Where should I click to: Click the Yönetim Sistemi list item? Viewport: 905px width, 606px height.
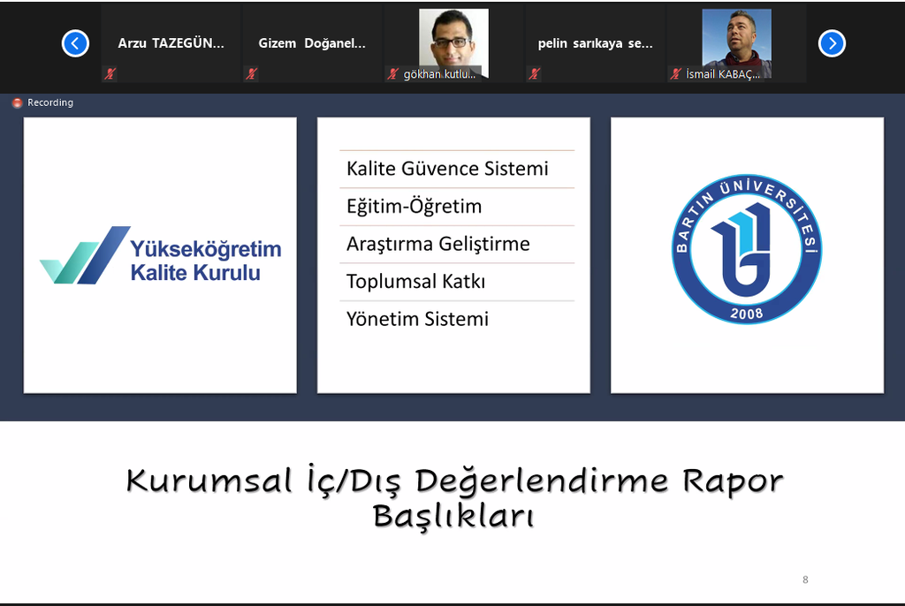(417, 319)
